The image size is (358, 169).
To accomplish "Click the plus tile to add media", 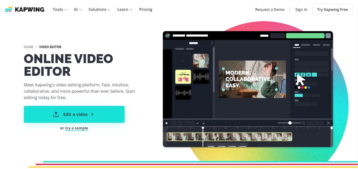I will (x=183, y=61).
